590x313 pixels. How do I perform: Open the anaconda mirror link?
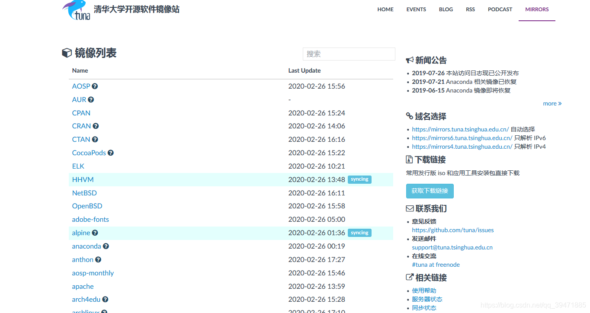[x=87, y=246]
